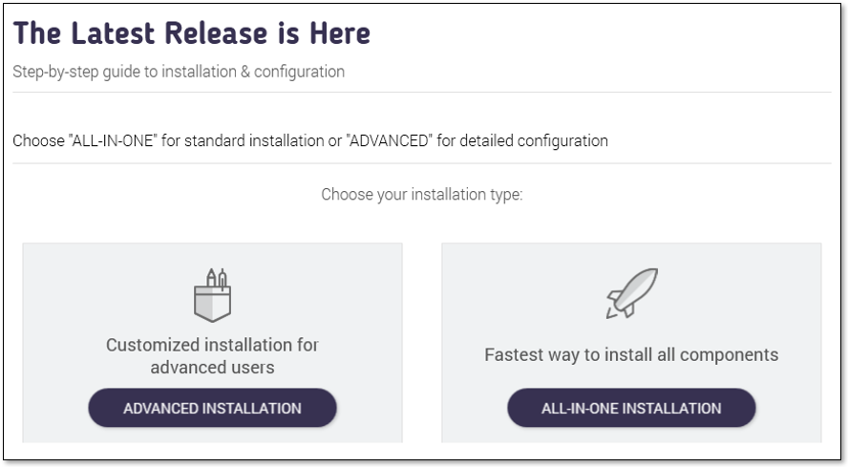Select "The Latest Release is Here" heading

click(191, 33)
